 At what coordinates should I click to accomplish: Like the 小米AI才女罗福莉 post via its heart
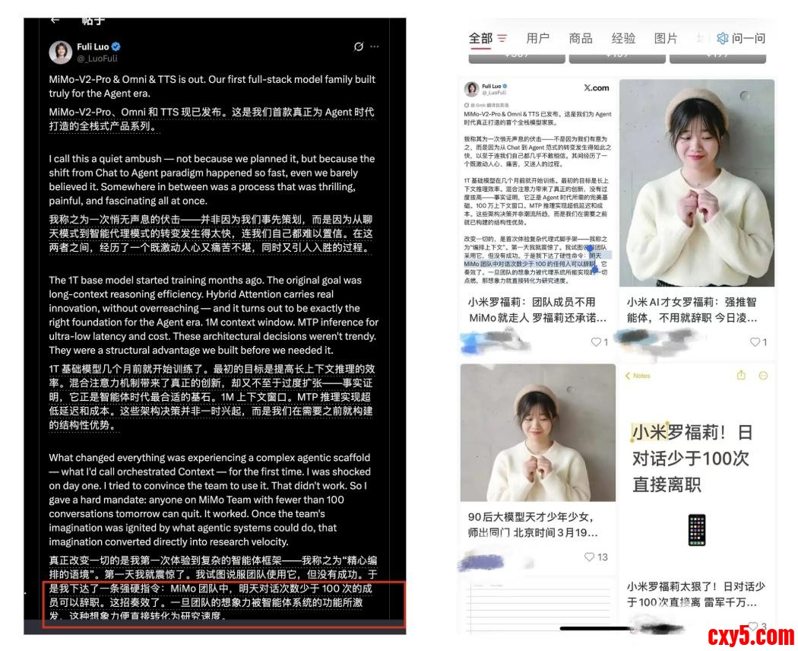(x=755, y=341)
